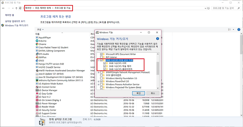The height and width of the screenshot is (127, 243).
Task: Check the TFTP 클라이언트 checkbox
Action: point(101,75)
